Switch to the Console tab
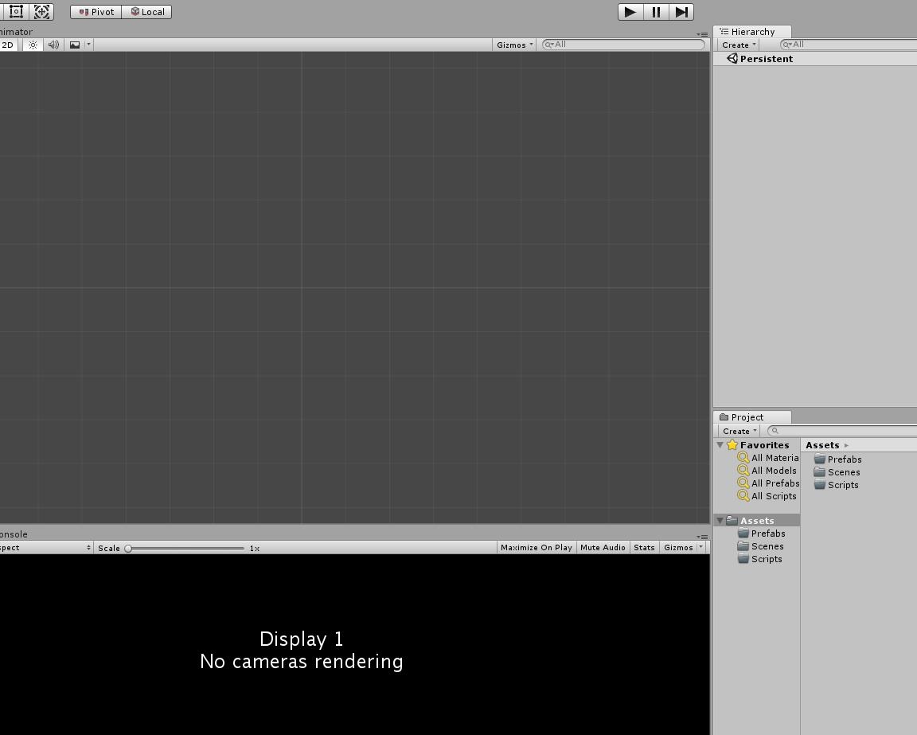Screen dimensions: 917x735 pyautogui.click(x=14, y=534)
